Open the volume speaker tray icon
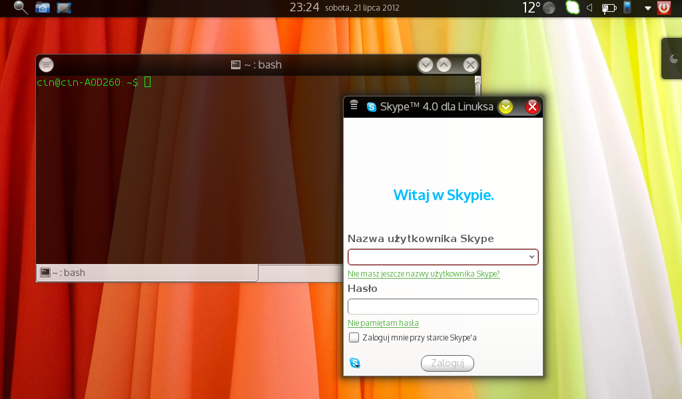This screenshot has width=682, height=399. [x=589, y=8]
